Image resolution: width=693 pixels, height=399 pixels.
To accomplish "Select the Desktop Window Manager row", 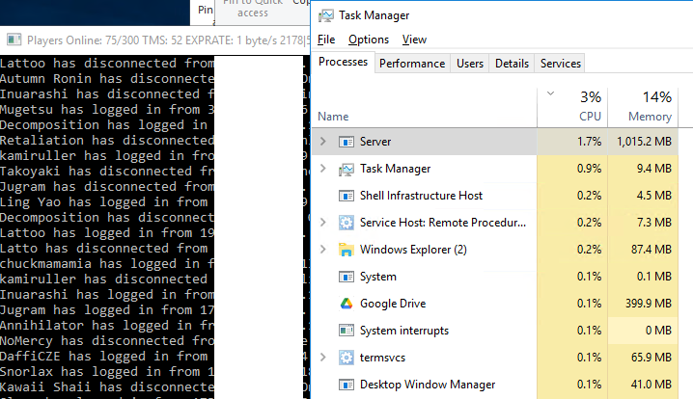I will coord(495,385).
